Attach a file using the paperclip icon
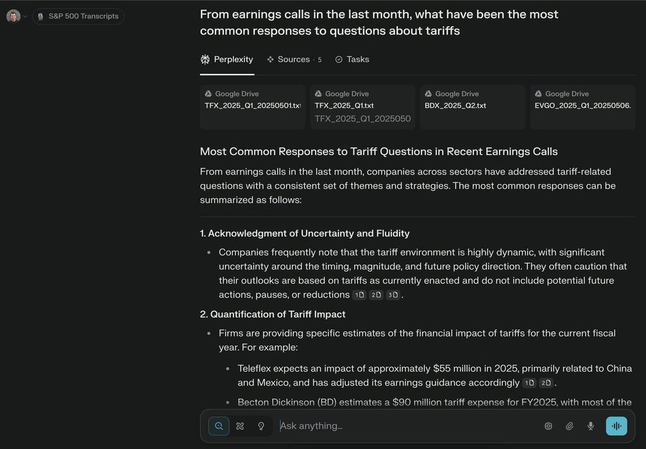The image size is (646, 449). [570, 426]
